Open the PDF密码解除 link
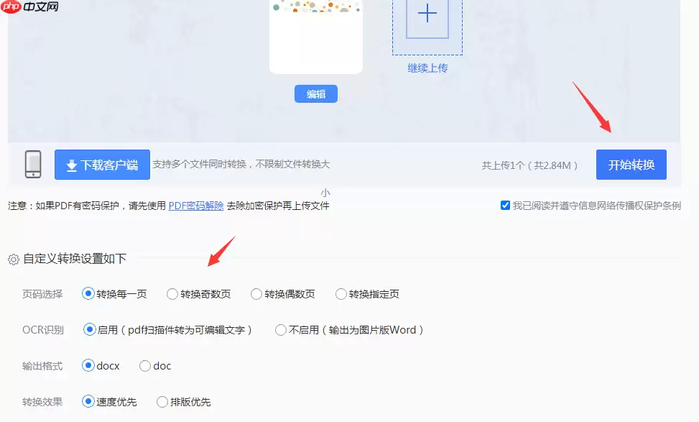 tap(195, 206)
